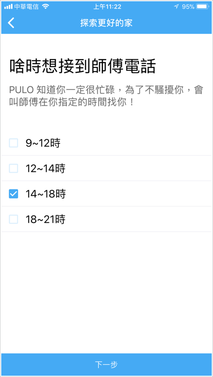Tap the battery icon in status bar
The image size is (213, 377).
click(203, 7)
